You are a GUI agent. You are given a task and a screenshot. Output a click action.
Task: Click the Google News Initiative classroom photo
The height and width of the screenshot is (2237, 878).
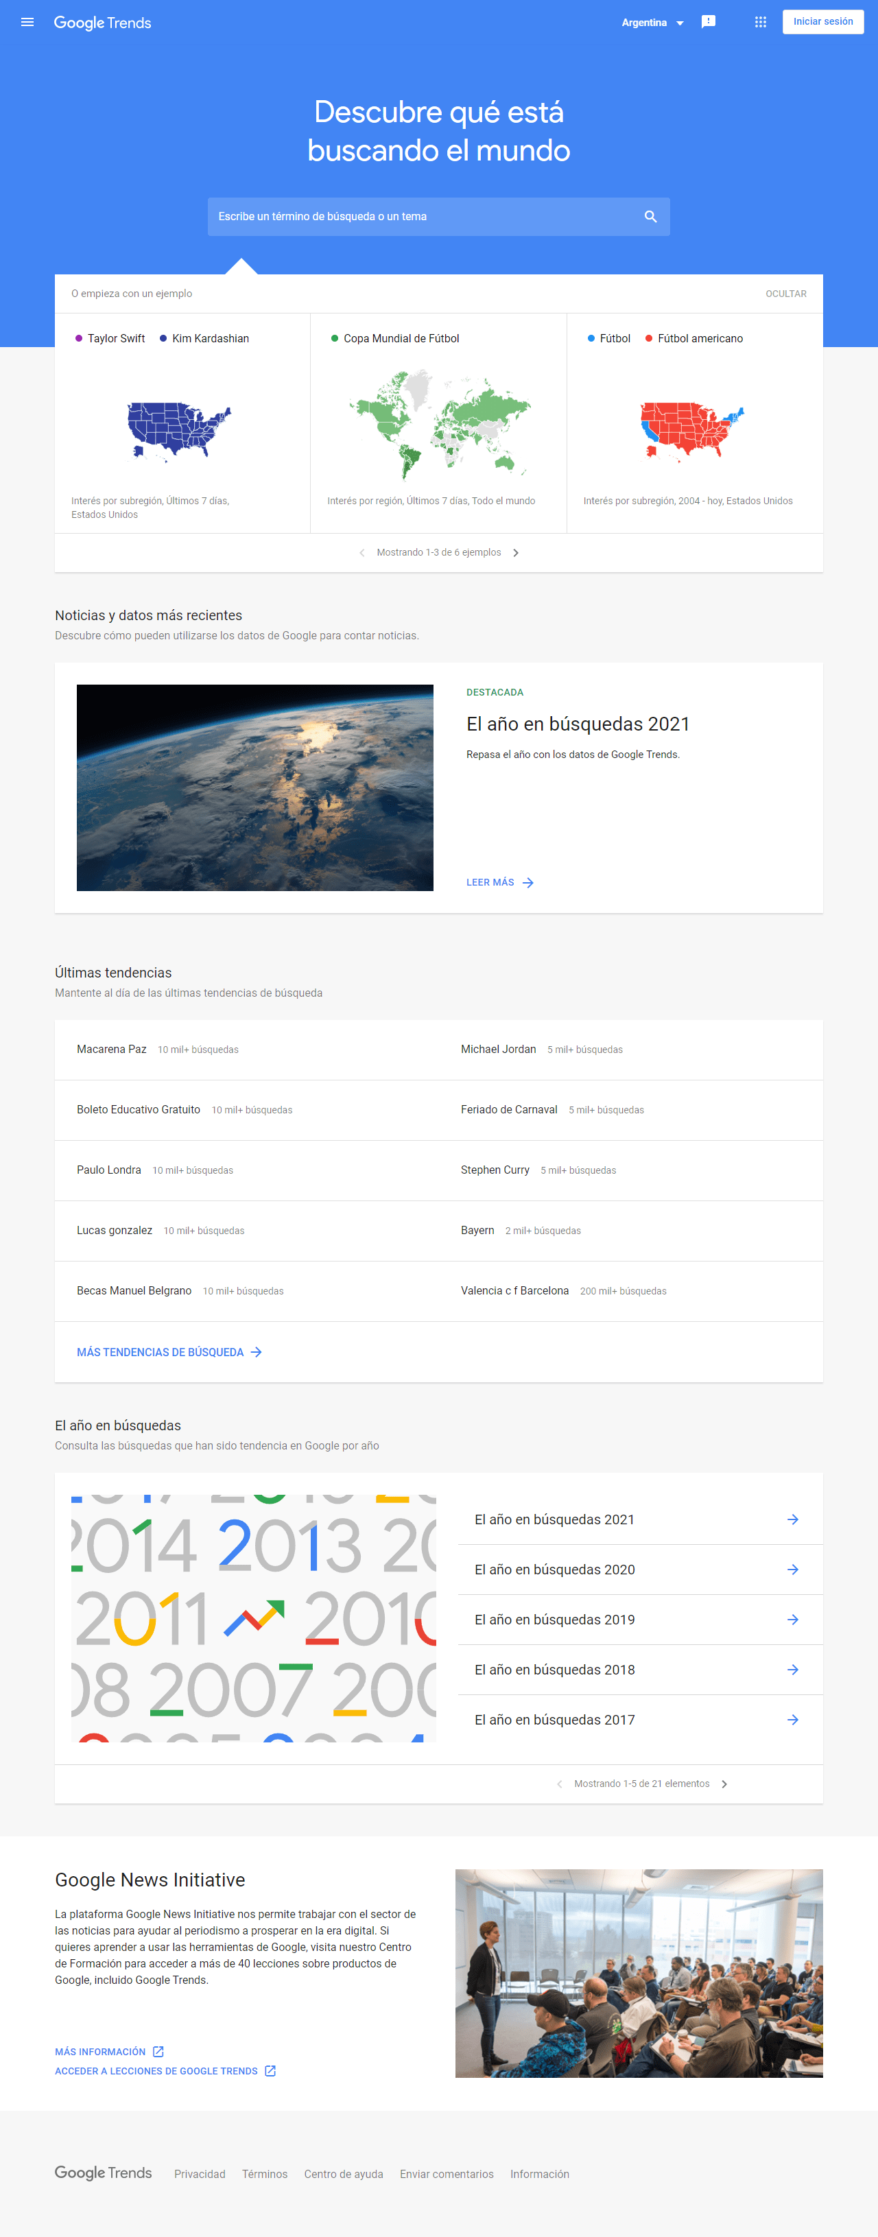click(639, 1973)
